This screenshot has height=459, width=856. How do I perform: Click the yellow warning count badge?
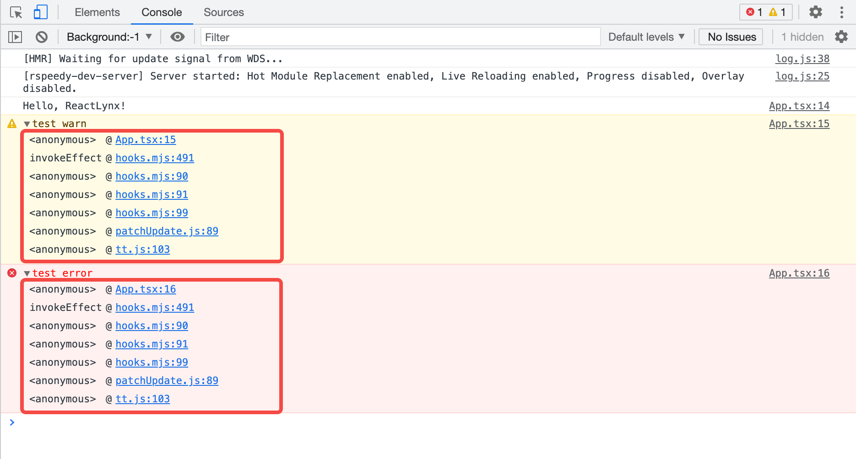pyautogui.click(x=778, y=12)
